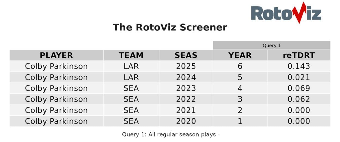Select the 0.069 reTDRT cell
This screenshot has height=142, width=340.
(299, 88)
